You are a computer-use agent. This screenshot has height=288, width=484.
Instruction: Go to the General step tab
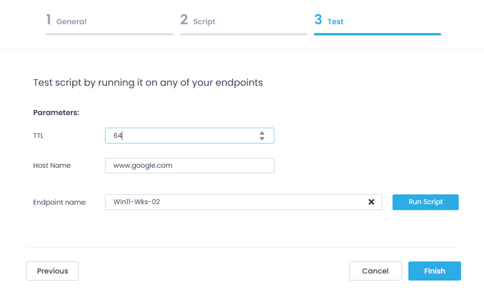[x=71, y=21]
